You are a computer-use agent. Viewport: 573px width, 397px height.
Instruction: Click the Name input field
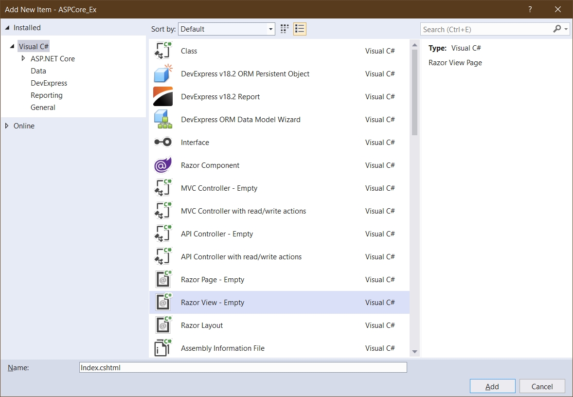[x=243, y=367]
